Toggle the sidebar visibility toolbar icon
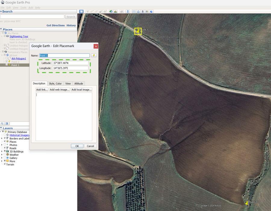The image size is (271, 211). (x=81, y=11)
